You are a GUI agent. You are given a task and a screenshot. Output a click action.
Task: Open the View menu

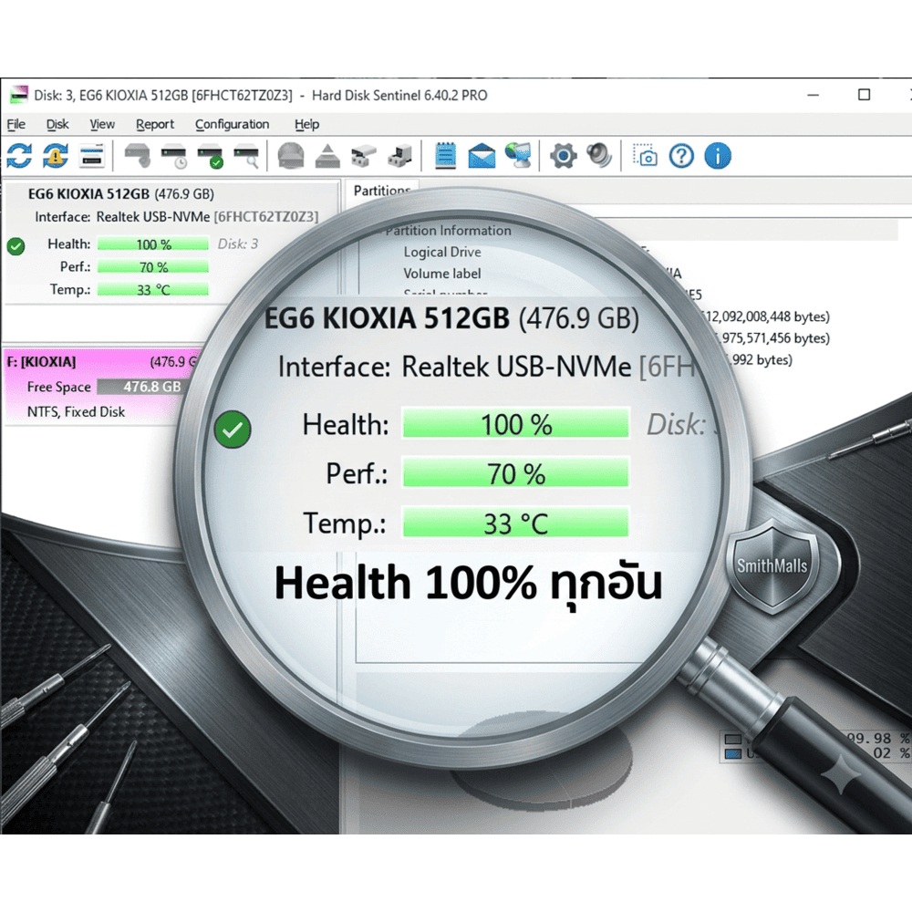pos(102,124)
